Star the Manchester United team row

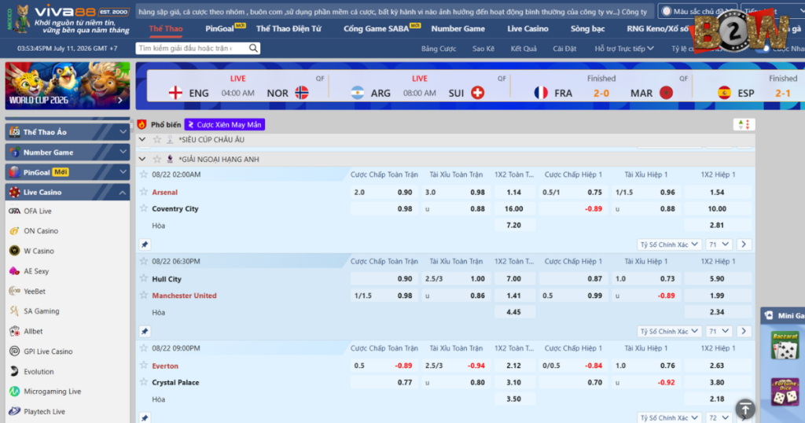(144, 295)
